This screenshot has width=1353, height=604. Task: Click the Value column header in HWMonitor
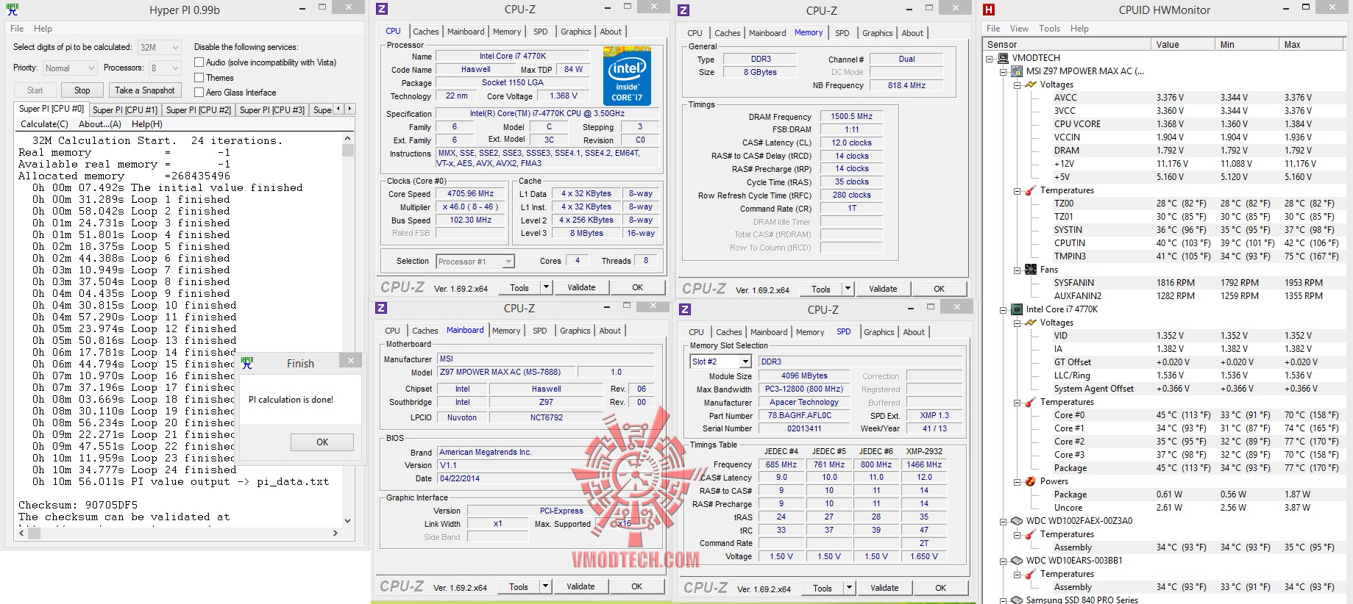(x=1182, y=44)
